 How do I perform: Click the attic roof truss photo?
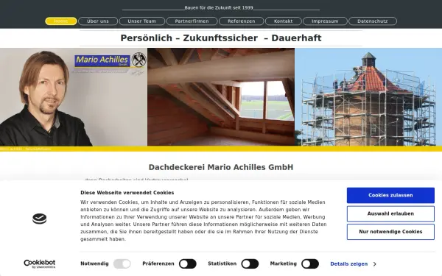[x=221, y=97]
